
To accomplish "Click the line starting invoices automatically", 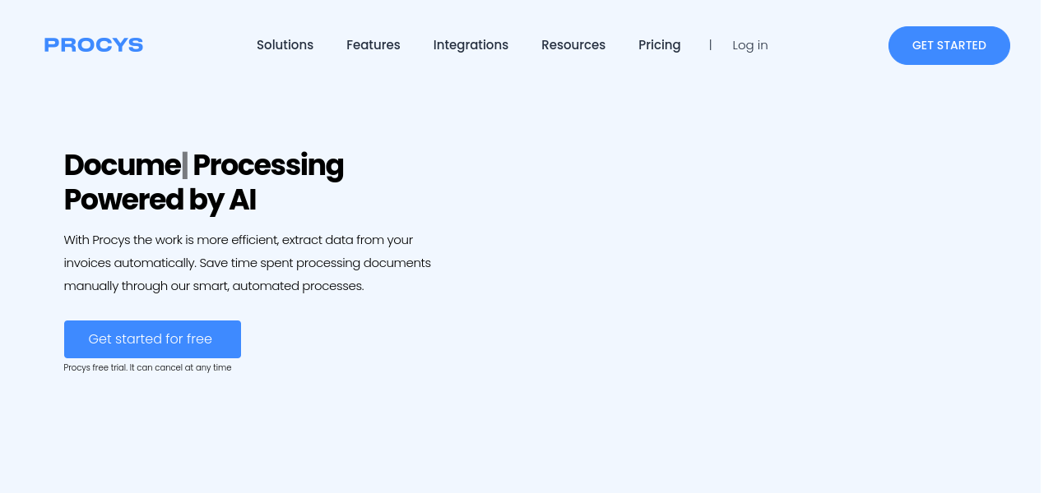I will click(x=247, y=263).
